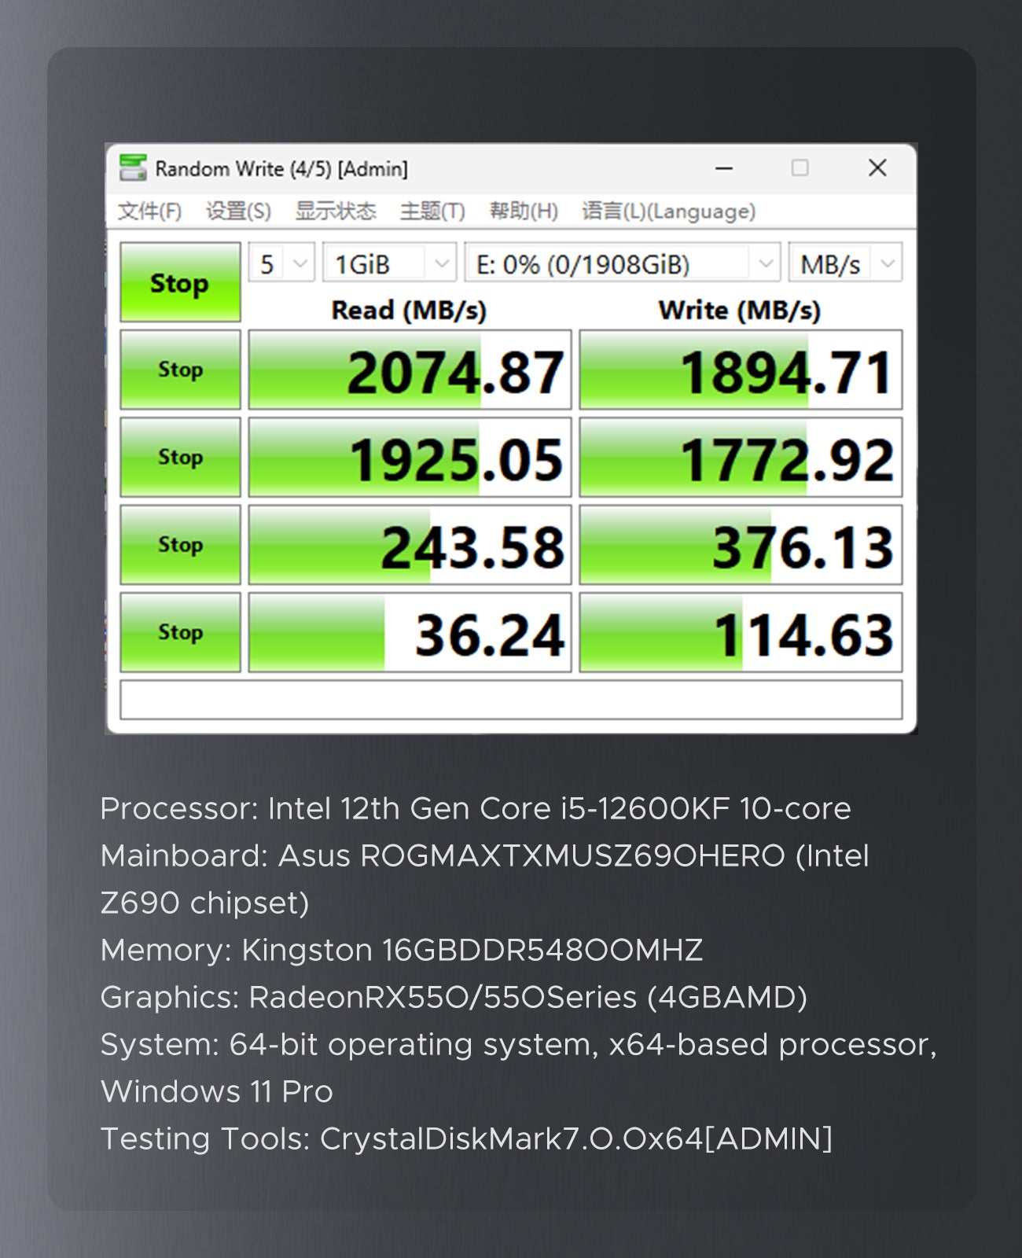Click the empty status text field at bottom
The image size is (1022, 1258).
coord(511,700)
